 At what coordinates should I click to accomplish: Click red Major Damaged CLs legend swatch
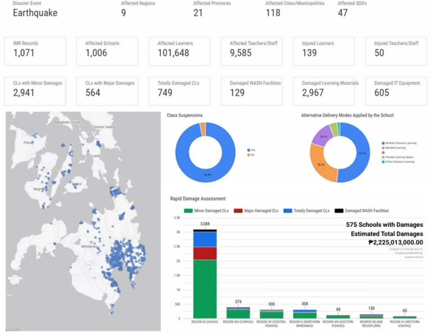click(x=238, y=211)
